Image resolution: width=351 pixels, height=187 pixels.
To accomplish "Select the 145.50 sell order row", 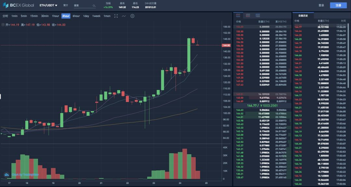I will coord(262,98).
